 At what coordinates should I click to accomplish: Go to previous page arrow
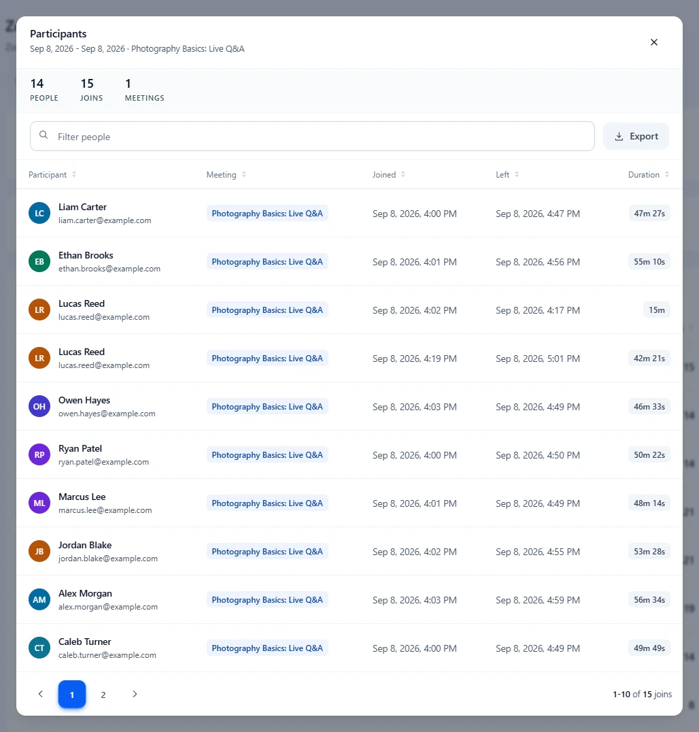41,694
